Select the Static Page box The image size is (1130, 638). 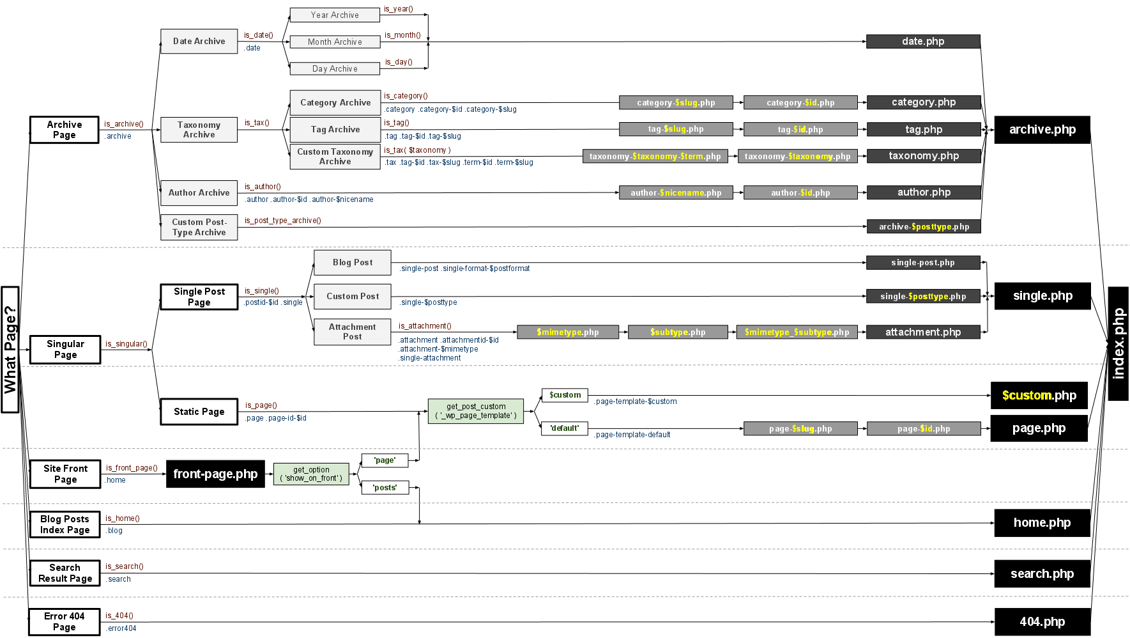pos(199,412)
